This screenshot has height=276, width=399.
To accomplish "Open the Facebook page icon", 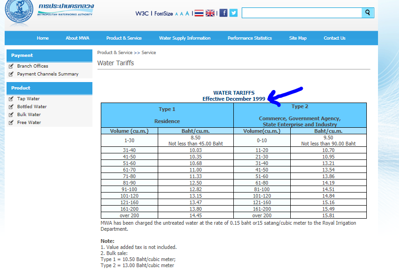I will pyautogui.click(x=224, y=13).
